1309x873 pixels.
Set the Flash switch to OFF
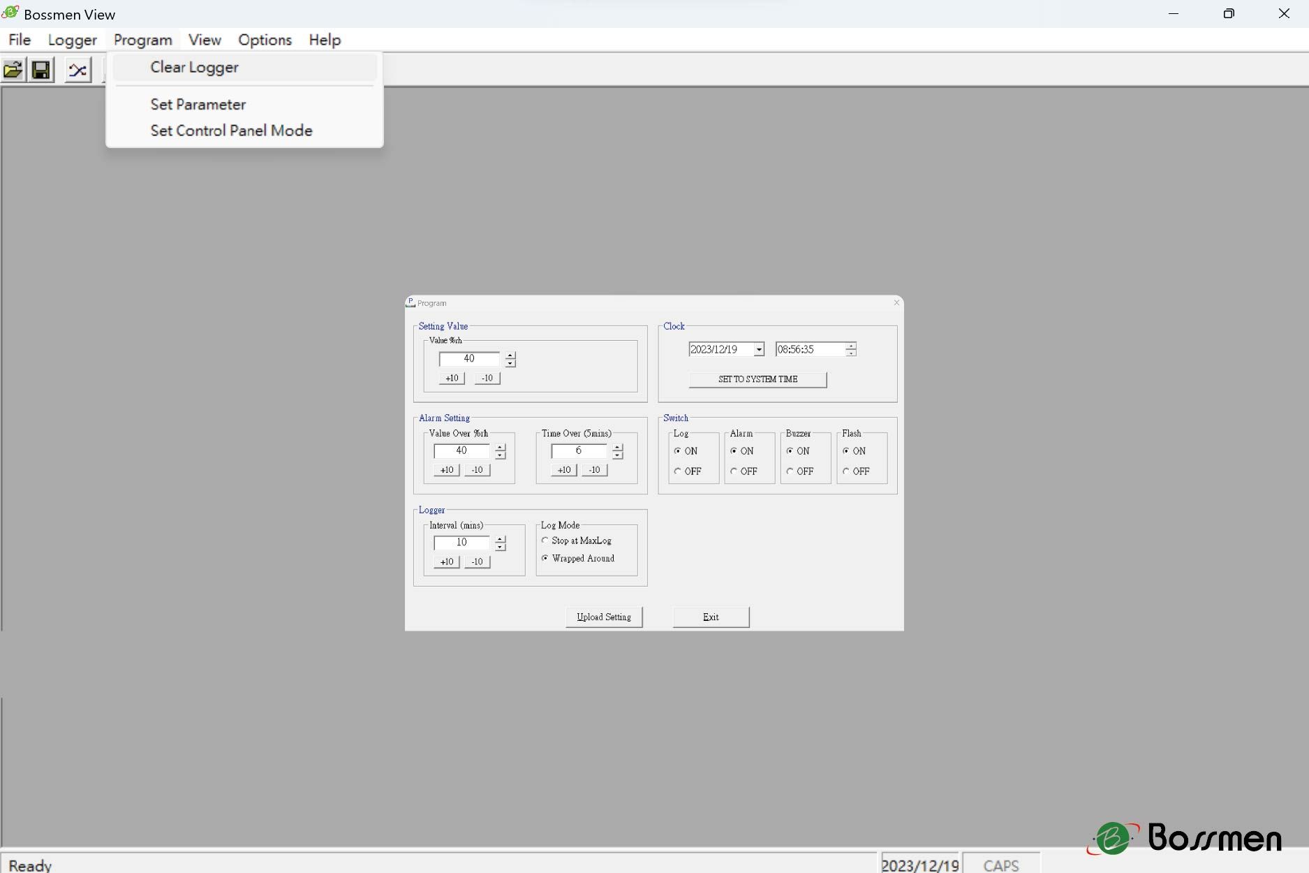[846, 471]
